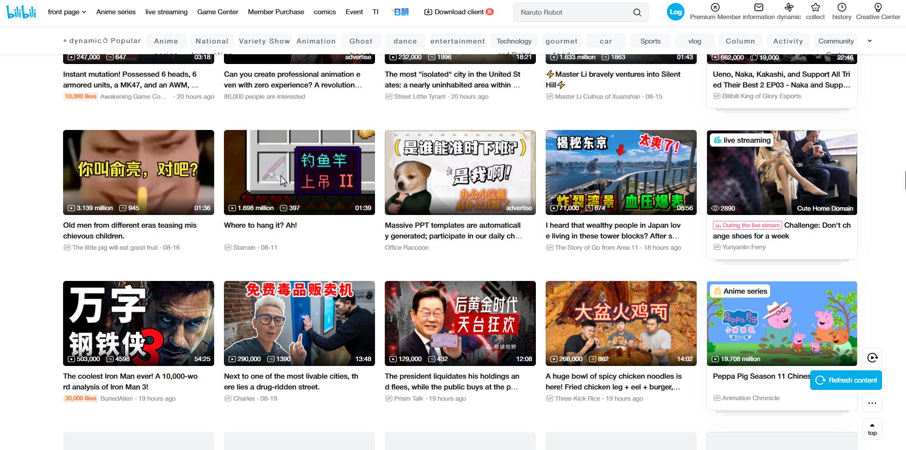Open the comics menu

click(x=325, y=12)
